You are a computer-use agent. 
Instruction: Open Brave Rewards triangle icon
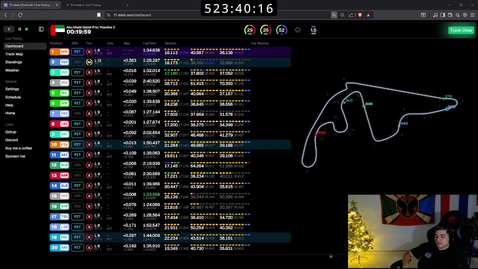pyautogui.click(x=368, y=15)
